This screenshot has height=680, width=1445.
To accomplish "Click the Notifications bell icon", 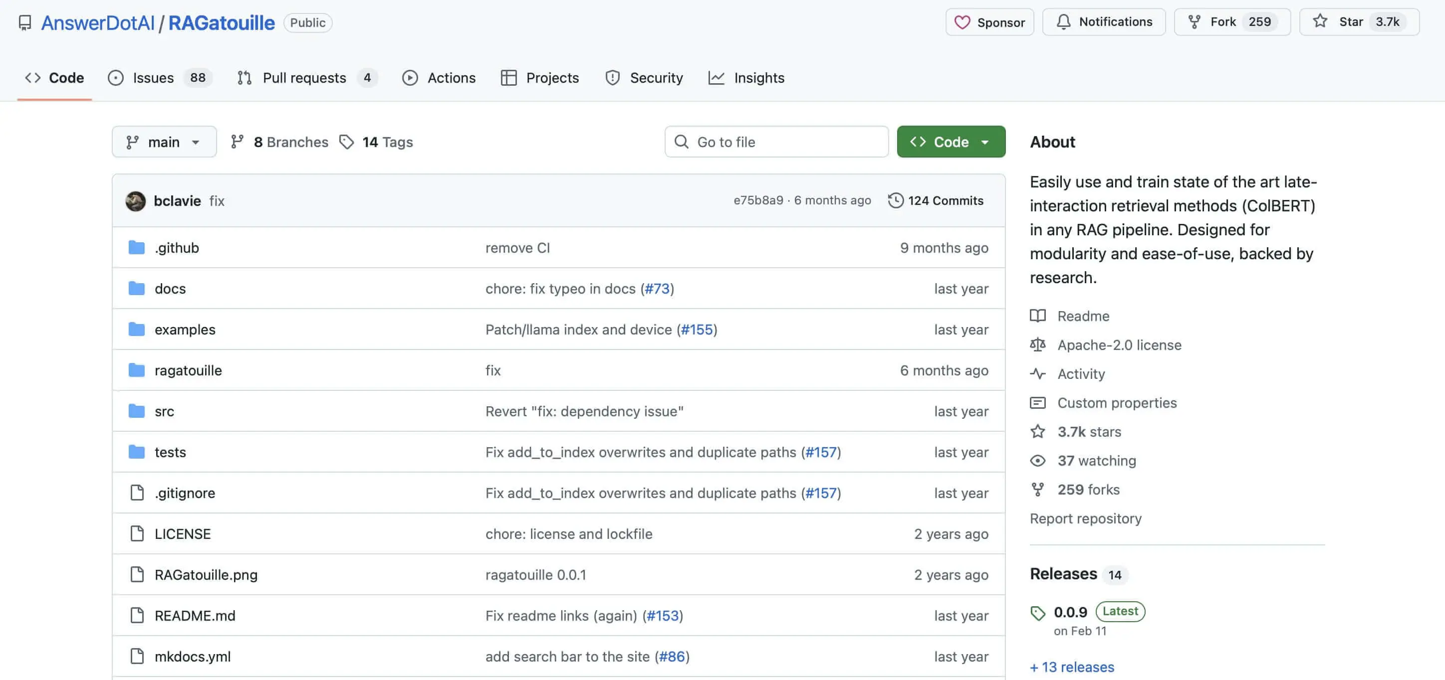I will 1064,21.
